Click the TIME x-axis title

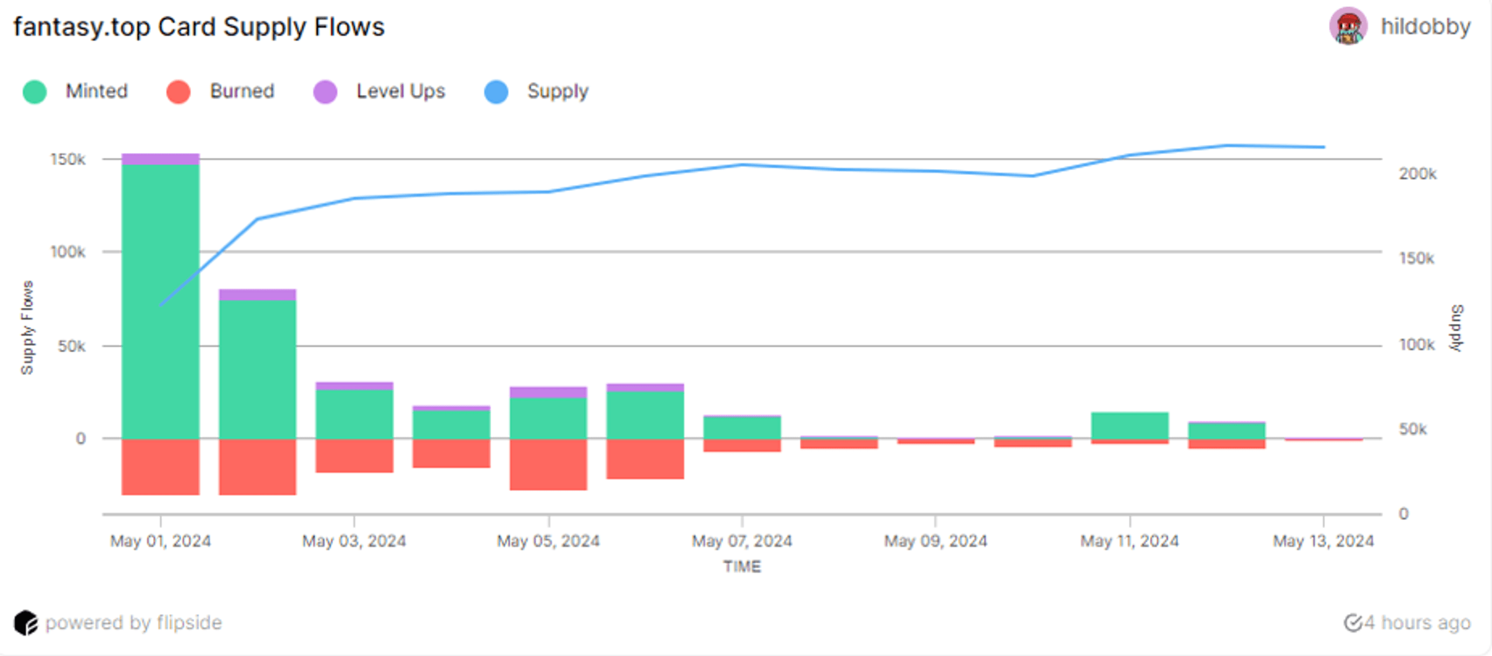[x=742, y=567]
